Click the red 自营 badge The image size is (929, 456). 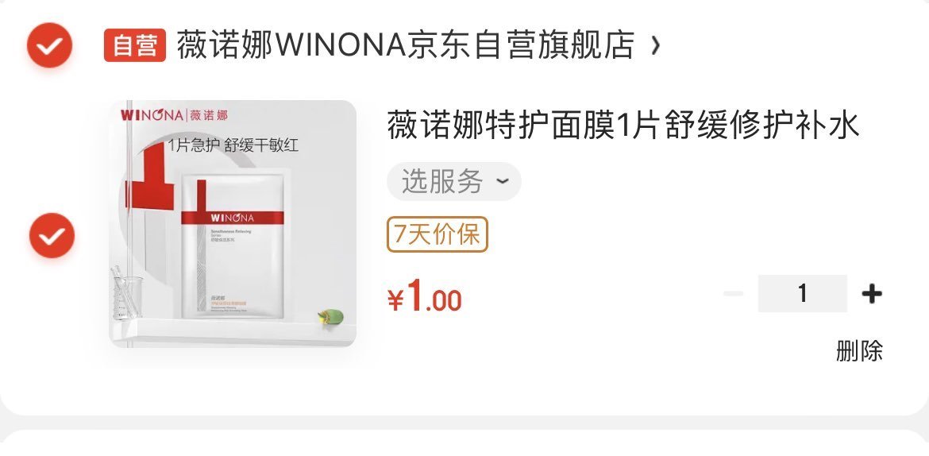pyautogui.click(x=134, y=45)
